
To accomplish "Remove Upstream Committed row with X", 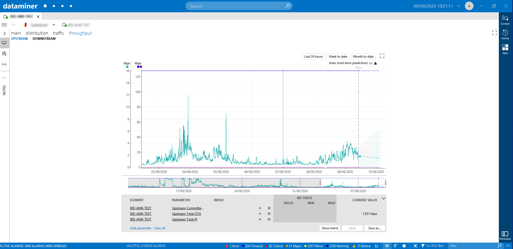I will tap(269, 208).
